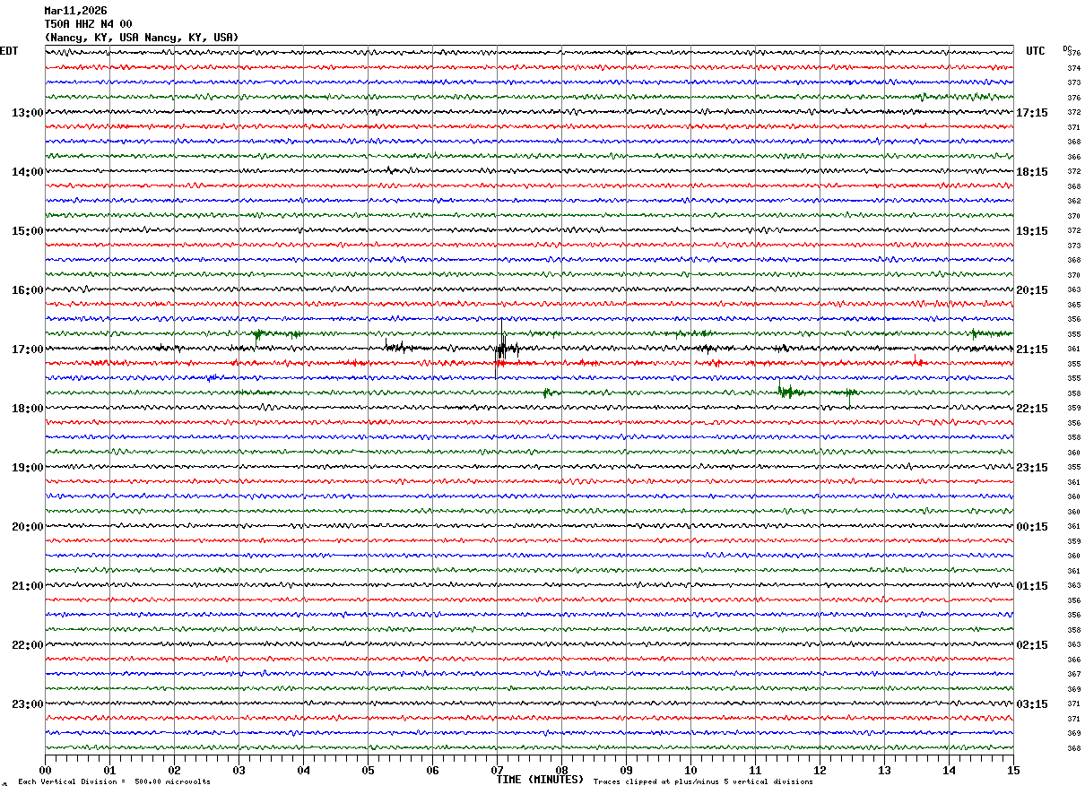Click minute 00 on the bottom axis

coord(45,770)
